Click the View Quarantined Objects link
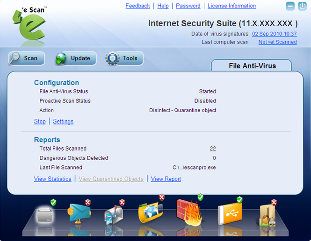The height and width of the screenshot is (241, 311). 111,179
